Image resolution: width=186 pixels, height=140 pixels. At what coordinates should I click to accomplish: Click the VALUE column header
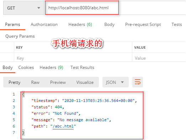[x=140, y=47]
